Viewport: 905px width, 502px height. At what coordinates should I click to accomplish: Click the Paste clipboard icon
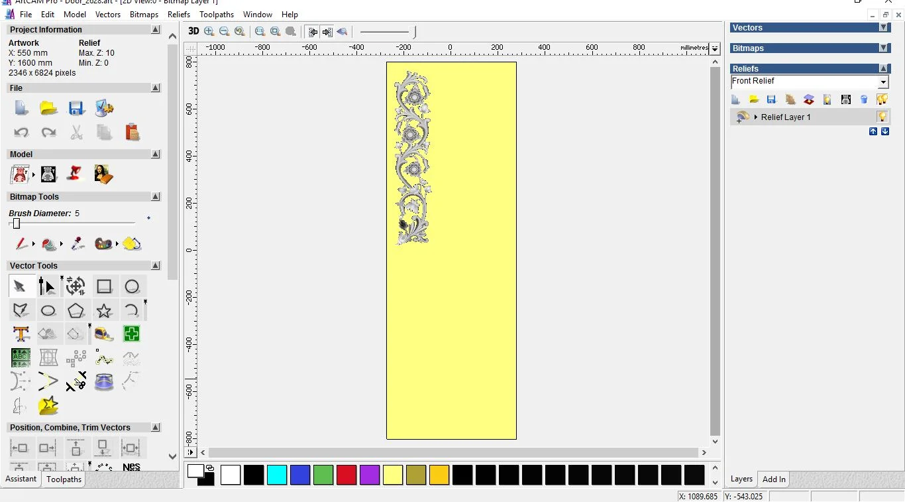[x=133, y=132]
